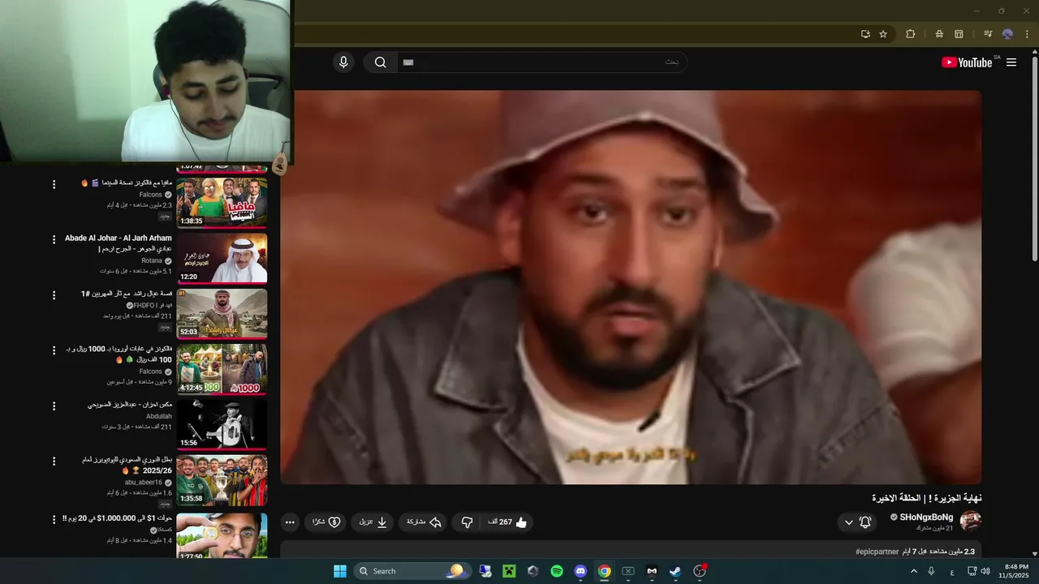Open Unity Hub taskbar icon

click(532, 571)
